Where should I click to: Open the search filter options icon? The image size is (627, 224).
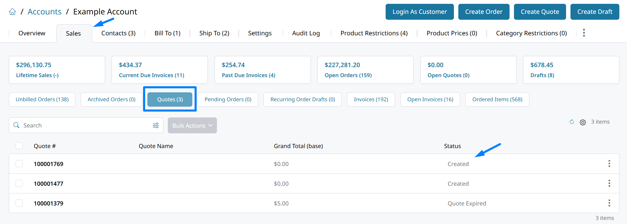[156, 125]
